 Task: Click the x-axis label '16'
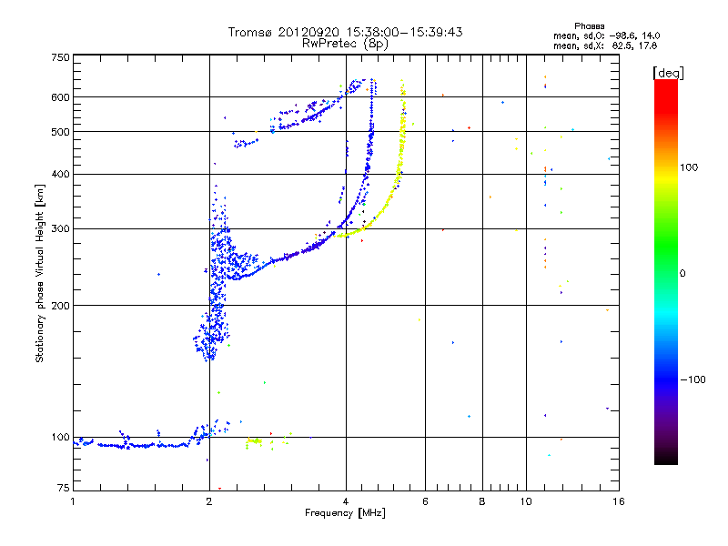click(619, 501)
